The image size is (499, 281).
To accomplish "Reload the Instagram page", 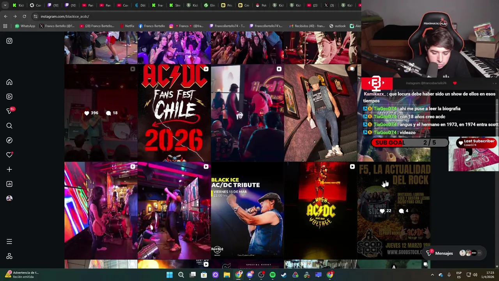I will 24,16.
